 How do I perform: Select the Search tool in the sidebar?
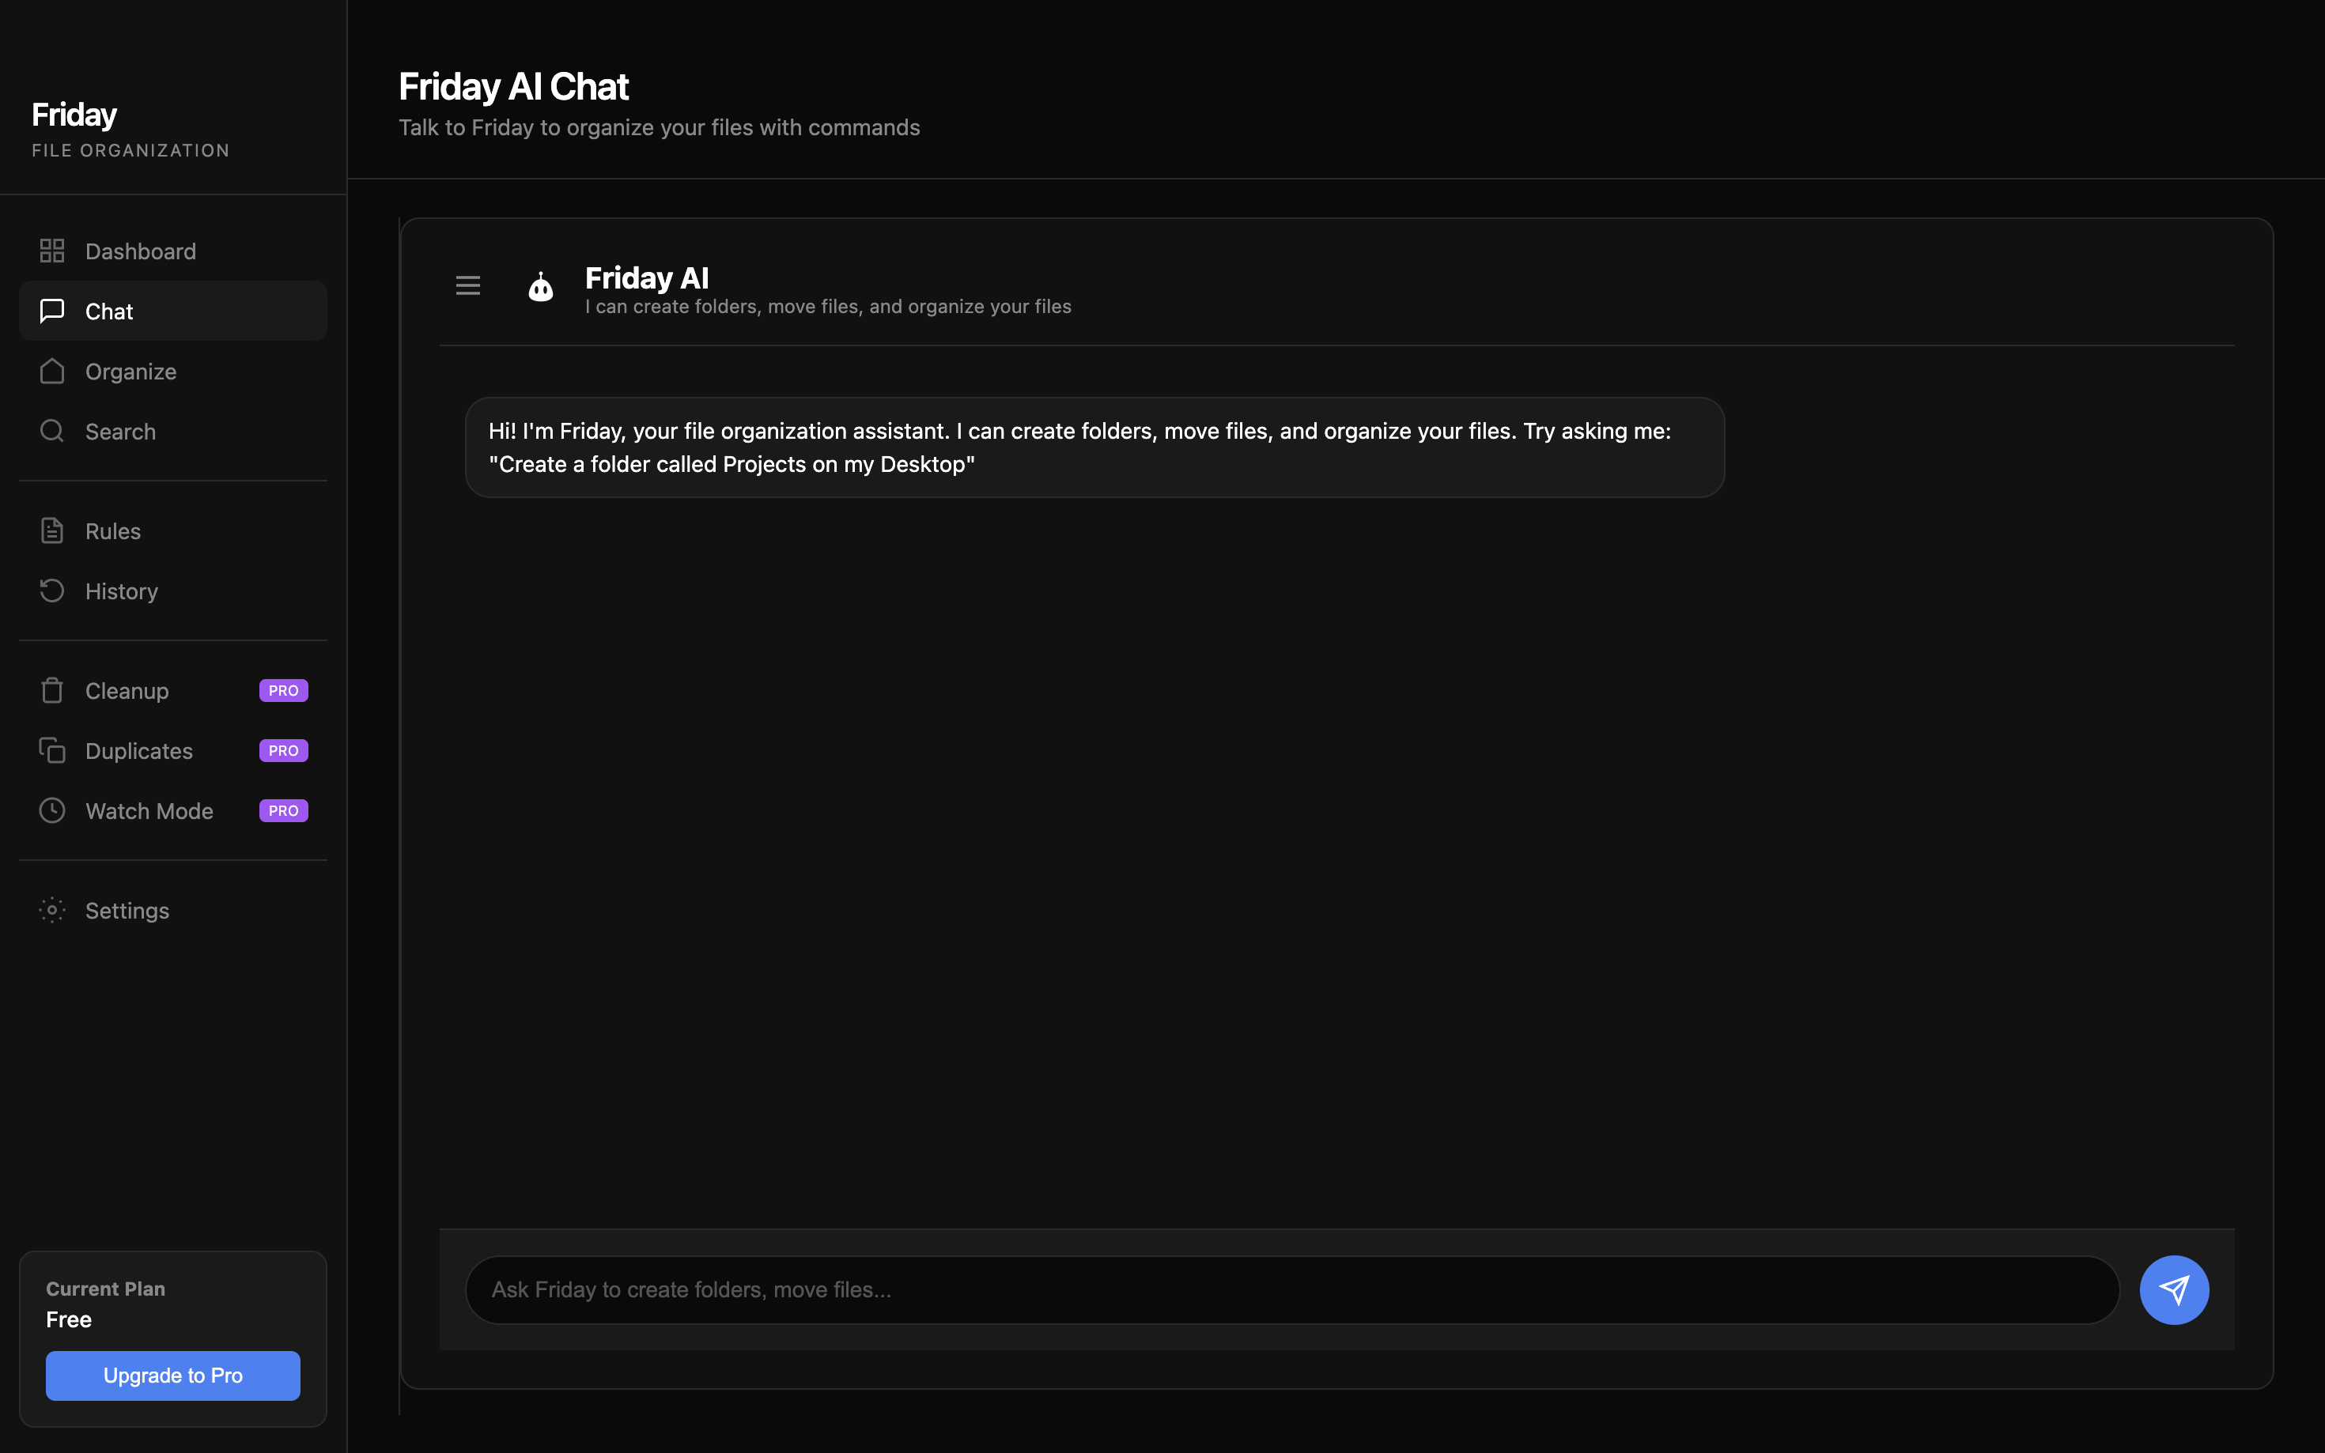pyautogui.click(x=120, y=431)
